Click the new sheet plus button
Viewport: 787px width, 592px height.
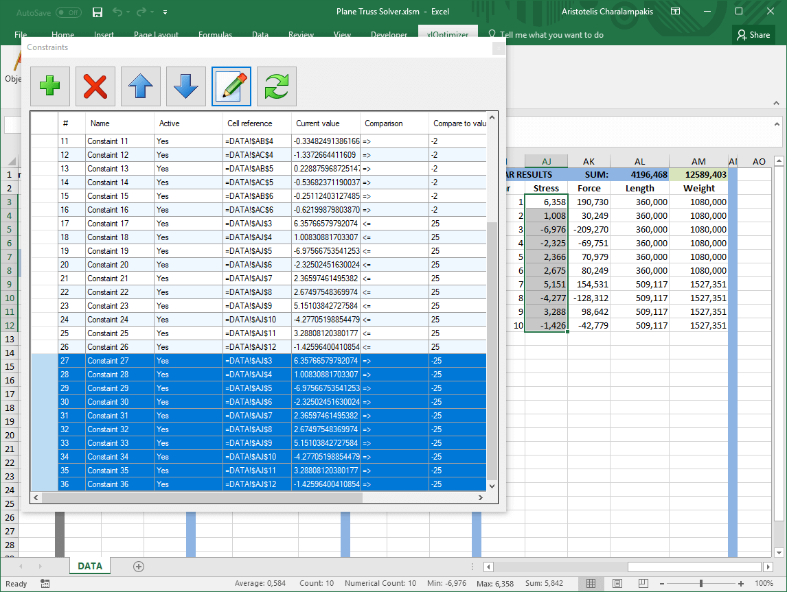pyautogui.click(x=139, y=566)
